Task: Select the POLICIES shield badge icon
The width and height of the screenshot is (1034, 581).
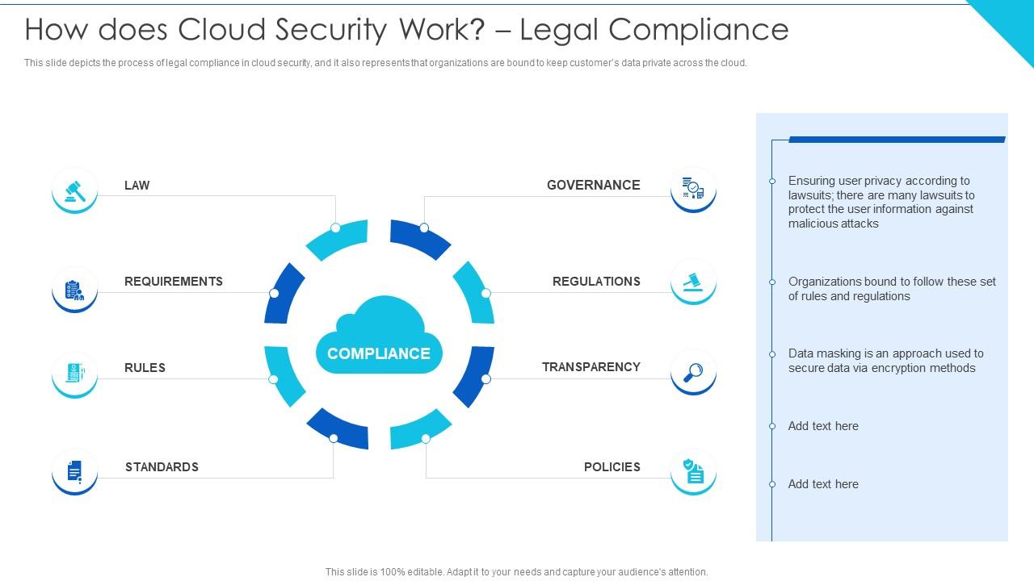Action: [x=693, y=472]
